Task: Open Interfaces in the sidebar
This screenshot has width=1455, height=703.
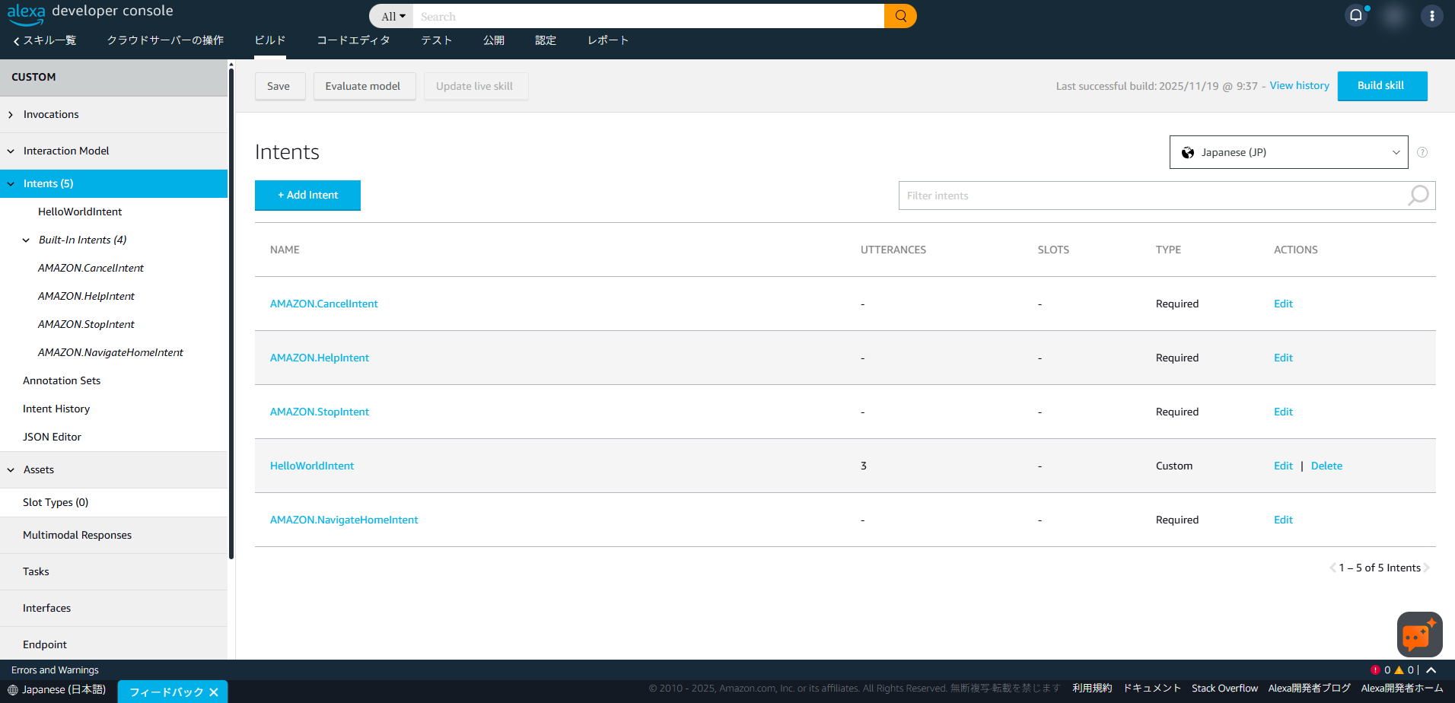Action: (46, 608)
